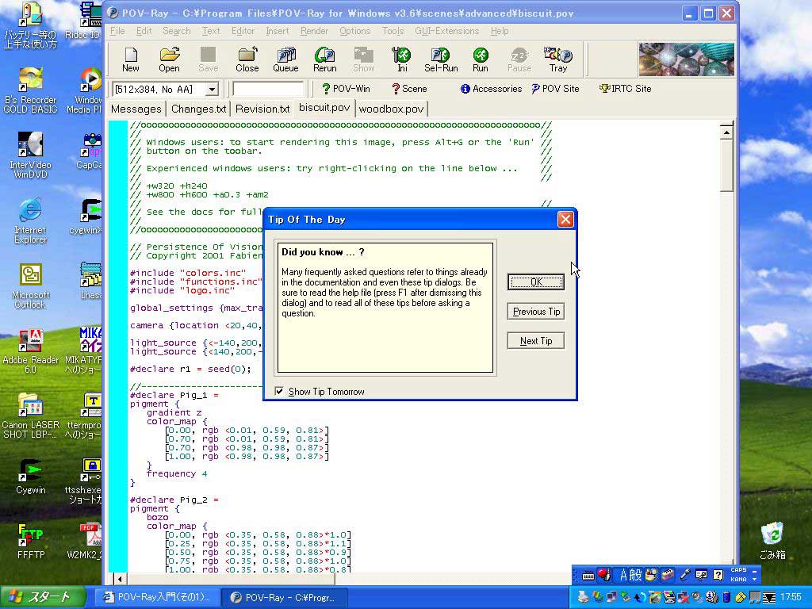Open POV-Win help link
Screen dimensions: 812x609
click(346, 89)
